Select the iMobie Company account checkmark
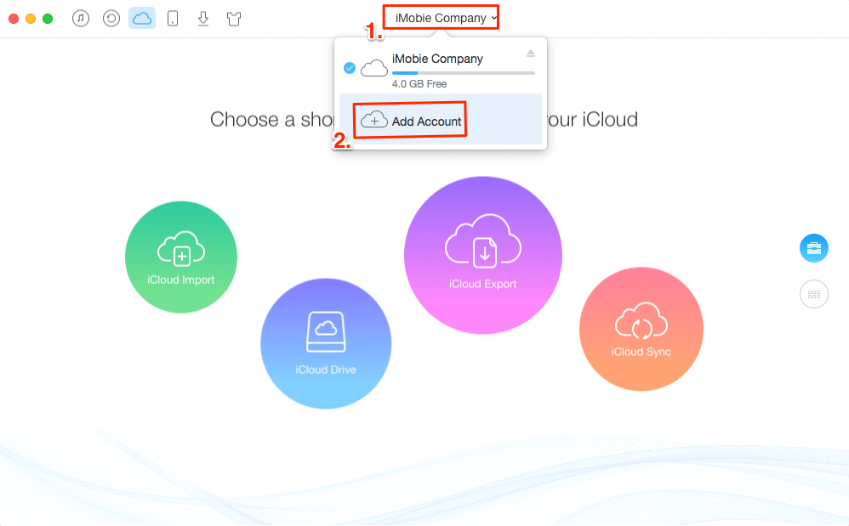 coord(350,68)
